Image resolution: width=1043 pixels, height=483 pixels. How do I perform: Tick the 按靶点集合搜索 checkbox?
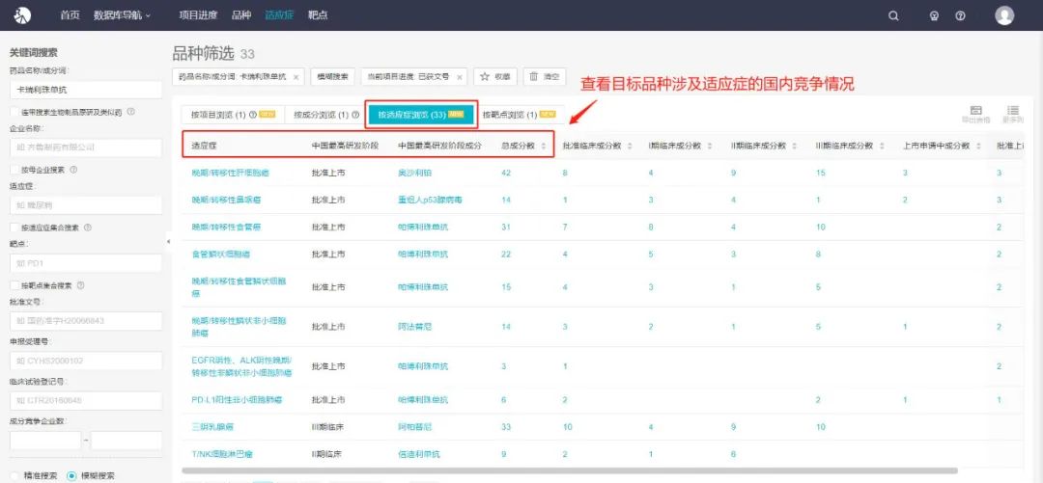pos(14,285)
